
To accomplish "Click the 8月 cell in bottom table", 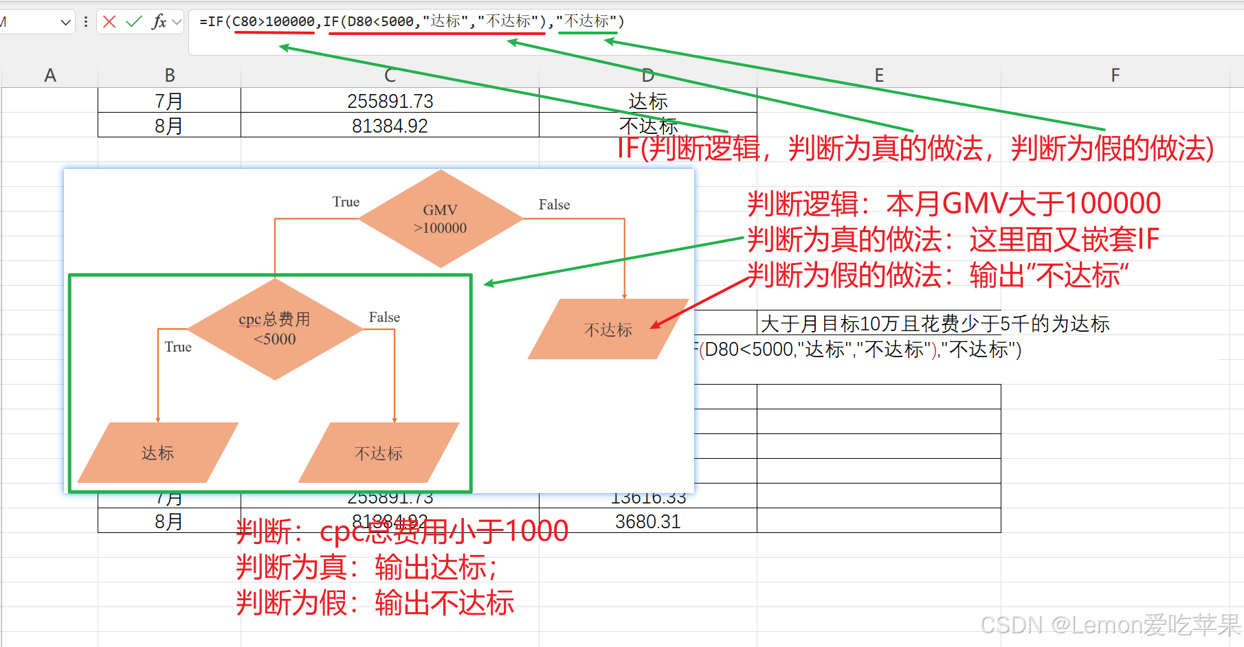I will click(x=170, y=521).
